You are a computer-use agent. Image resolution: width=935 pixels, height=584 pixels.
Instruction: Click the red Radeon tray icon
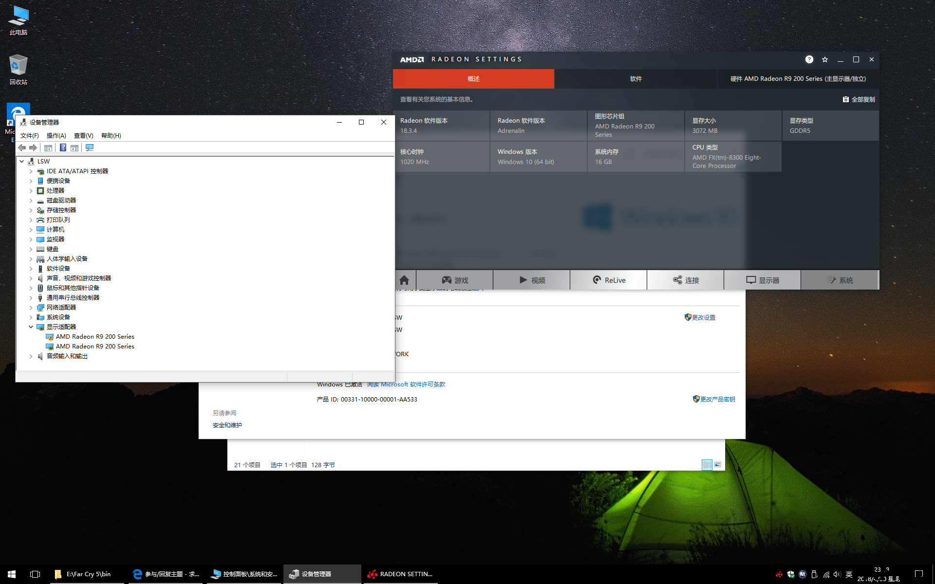[x=779, y=574]
